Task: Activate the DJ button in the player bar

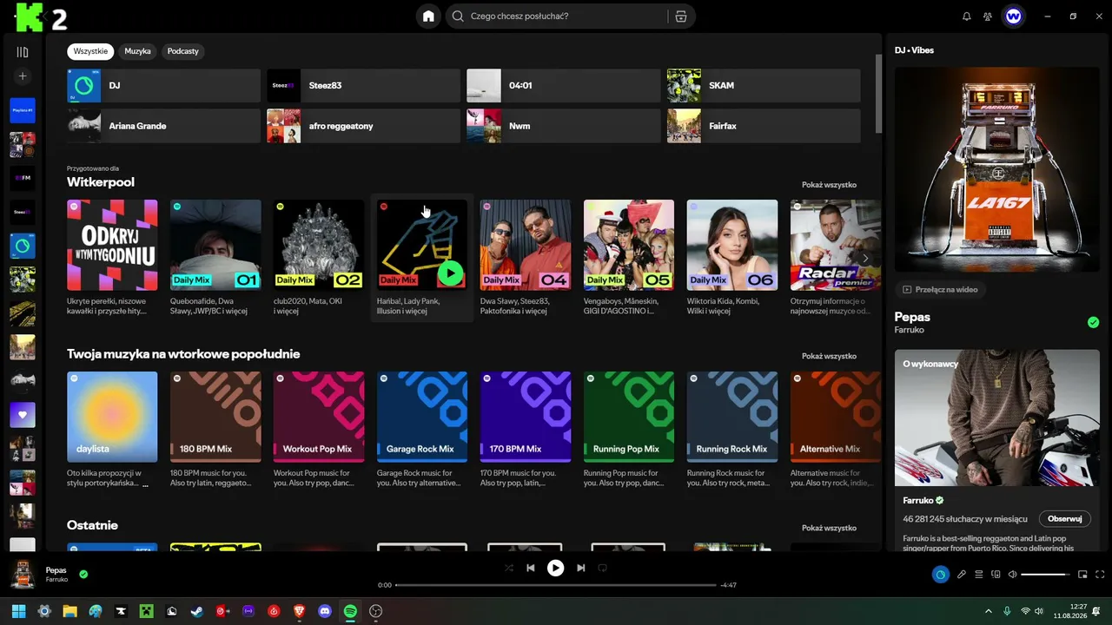Action: coord(941,574)
